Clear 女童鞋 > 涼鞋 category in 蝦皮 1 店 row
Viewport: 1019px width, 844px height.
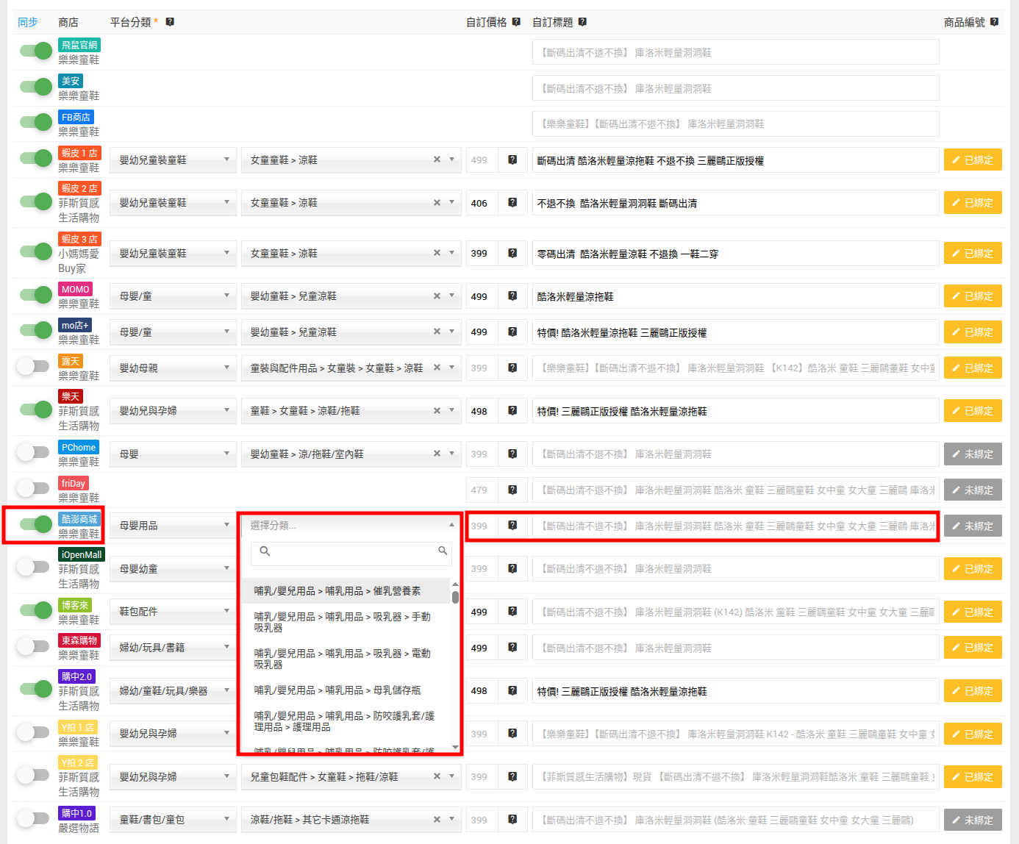[x=437, y=160]
